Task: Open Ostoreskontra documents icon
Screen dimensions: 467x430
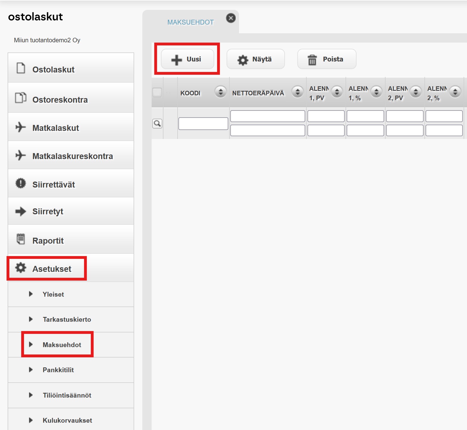Action: pyautogui.click(x=21, y=98)
